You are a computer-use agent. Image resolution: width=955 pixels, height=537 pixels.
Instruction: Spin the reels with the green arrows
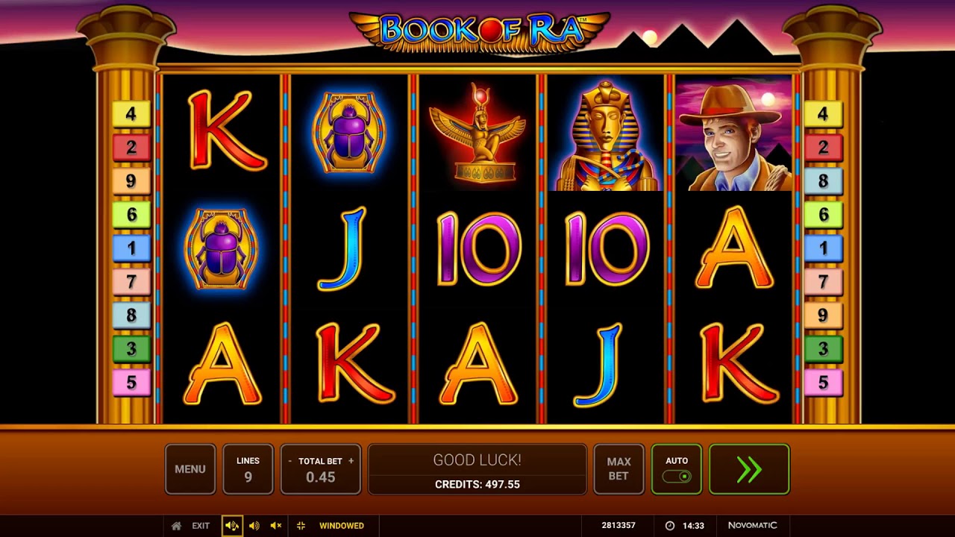pos(749,469)
